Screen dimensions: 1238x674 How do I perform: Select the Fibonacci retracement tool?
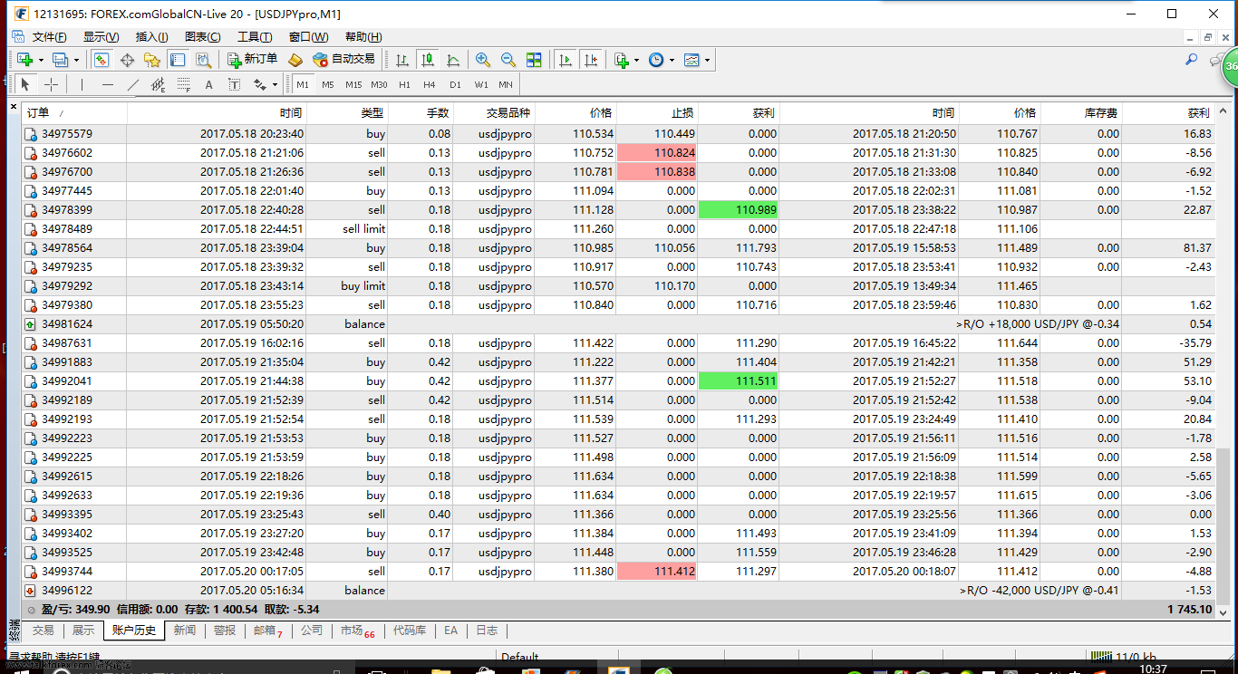coord(183,84)
